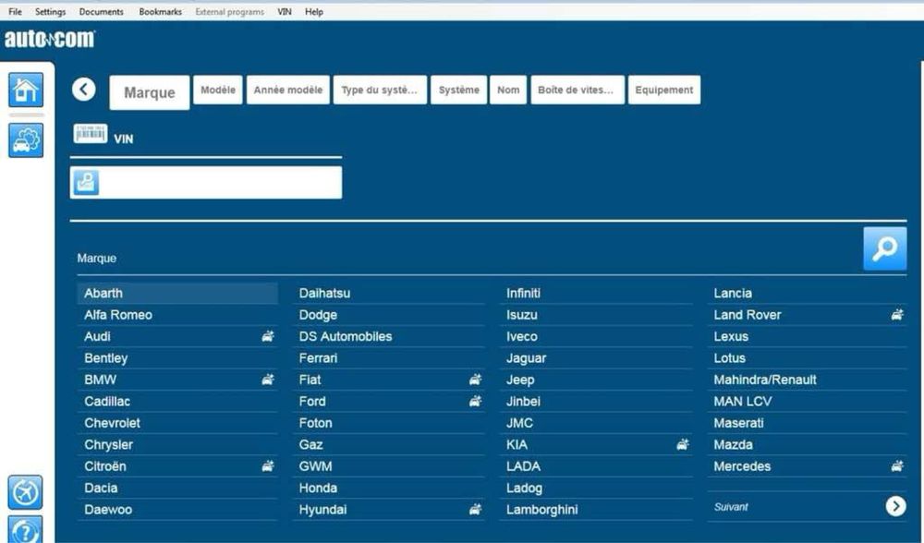Screen dimensions: 924x543
Task: Click the car icon beside Hyundai
Action: (x=475, y=510)
